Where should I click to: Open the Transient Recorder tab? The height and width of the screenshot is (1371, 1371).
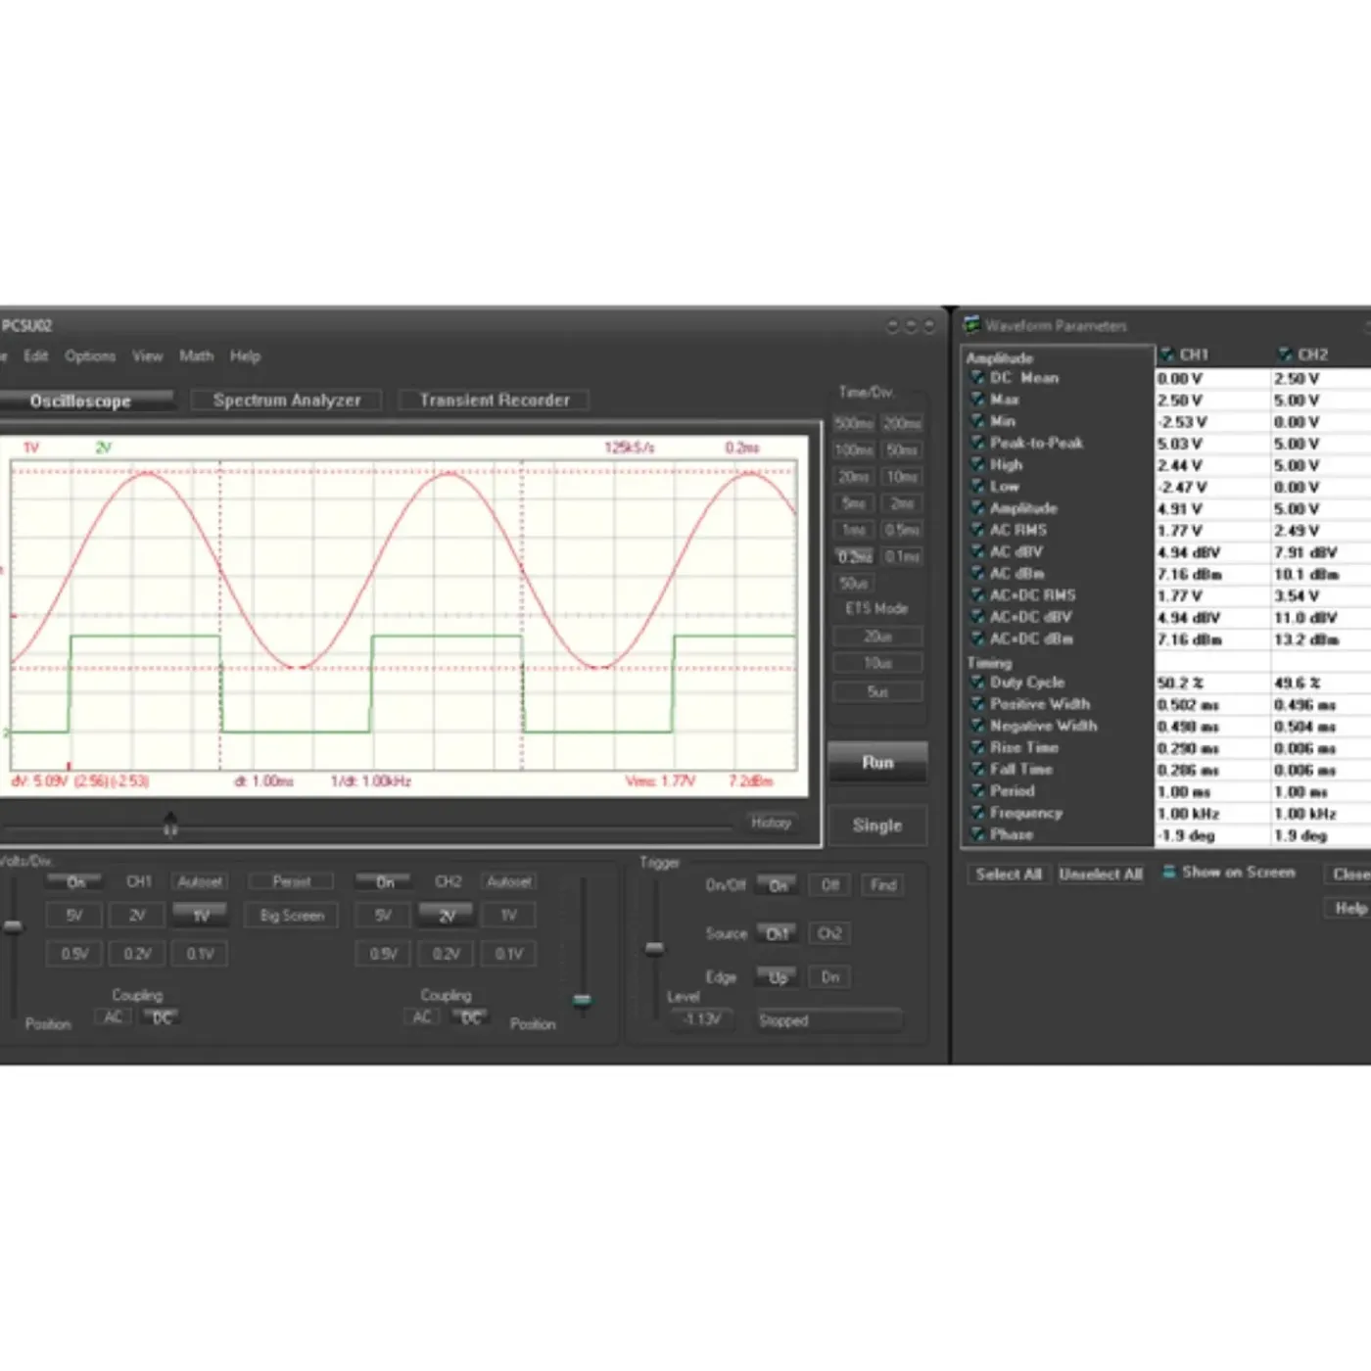494,400
